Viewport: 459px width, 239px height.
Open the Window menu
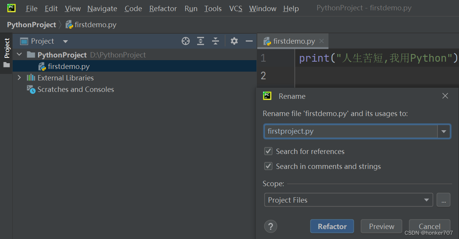263,9
